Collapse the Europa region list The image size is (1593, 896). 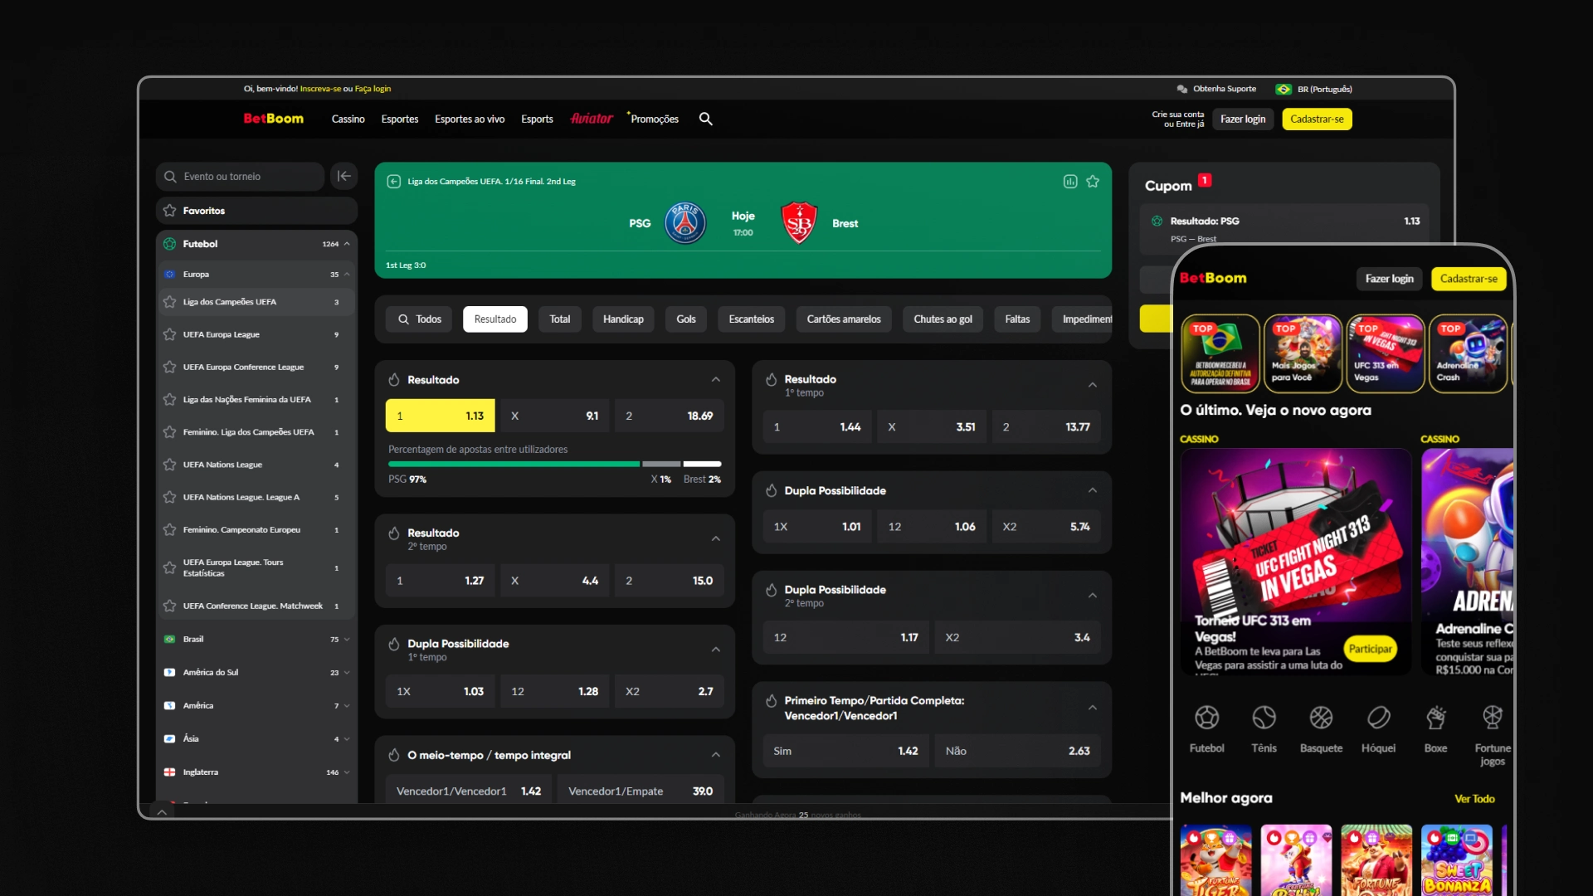(347, 274)
